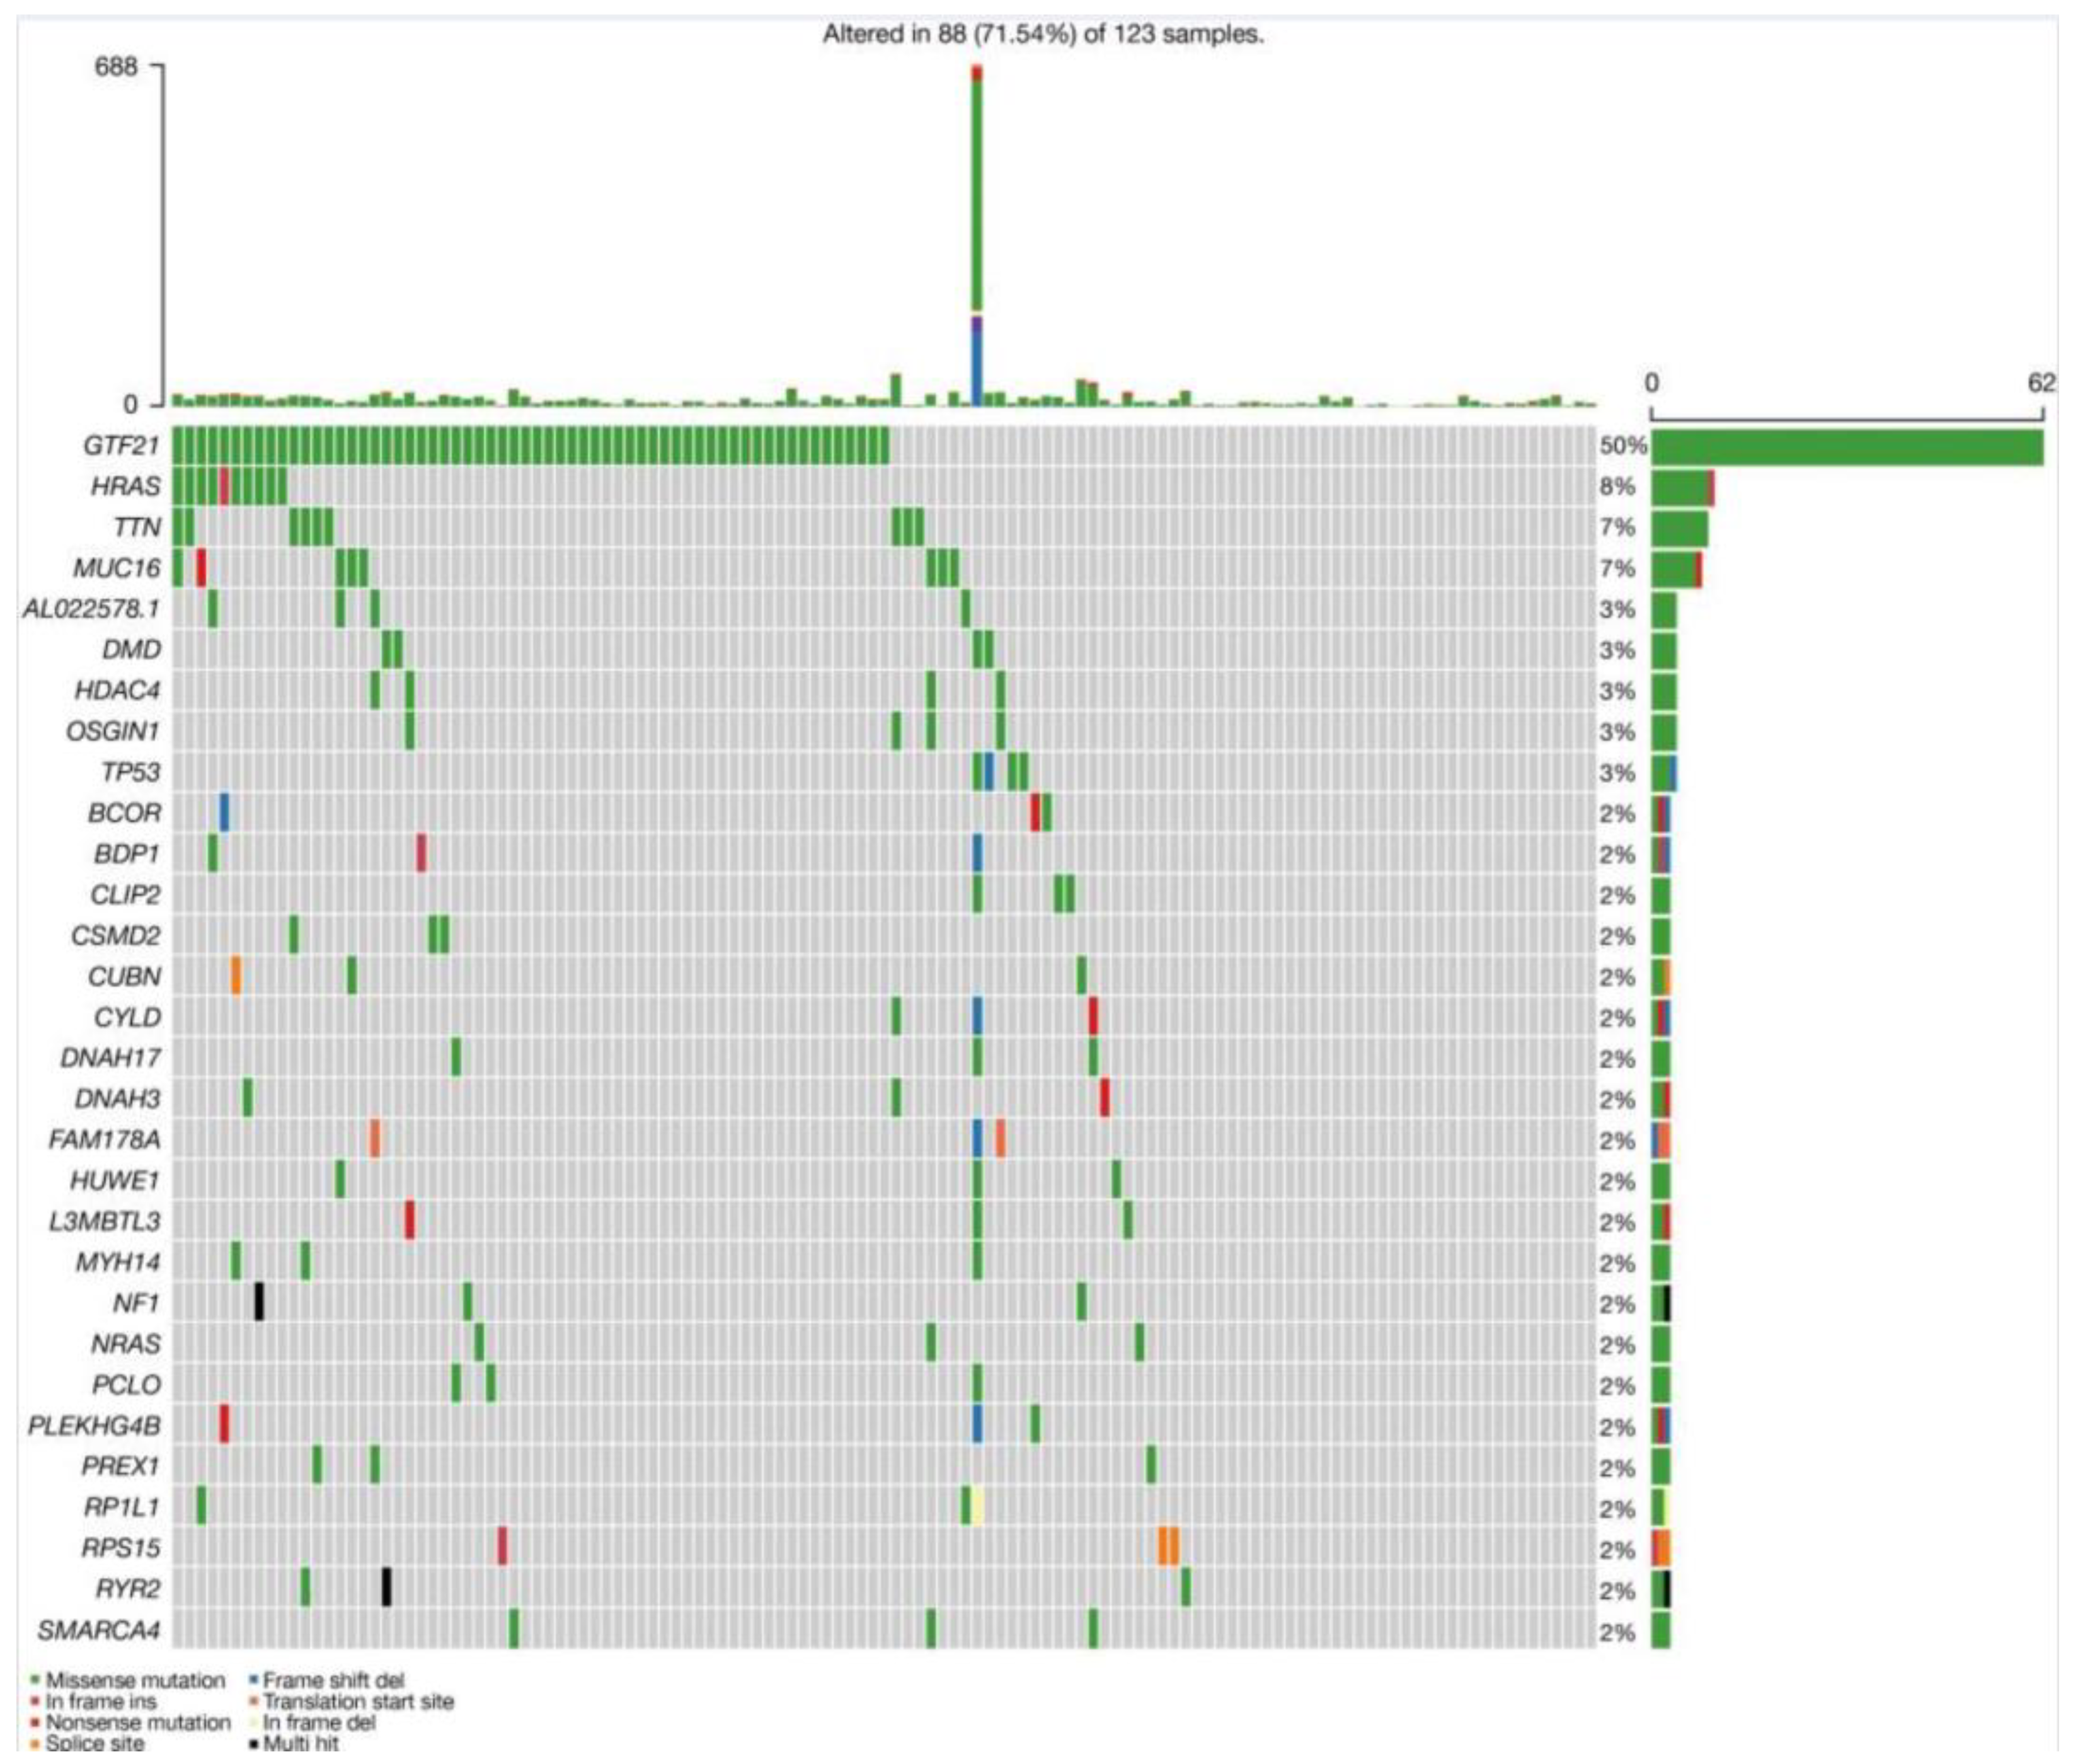Click the HRAS gene label

(x=125, y=486)
